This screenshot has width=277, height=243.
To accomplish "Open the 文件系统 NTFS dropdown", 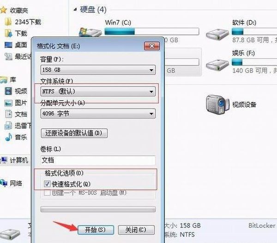I will coord(98,91).
